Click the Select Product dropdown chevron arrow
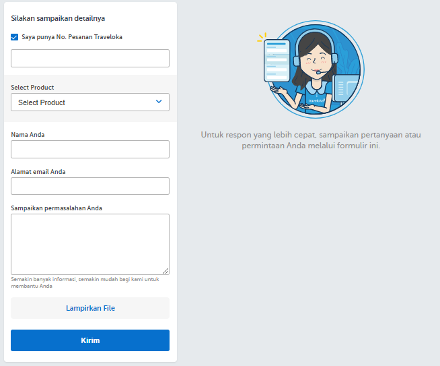 click(x=159, y=102)
